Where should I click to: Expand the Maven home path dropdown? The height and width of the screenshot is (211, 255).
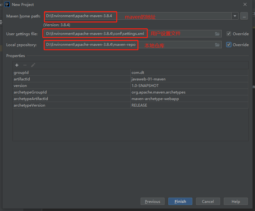click(235, 16)
